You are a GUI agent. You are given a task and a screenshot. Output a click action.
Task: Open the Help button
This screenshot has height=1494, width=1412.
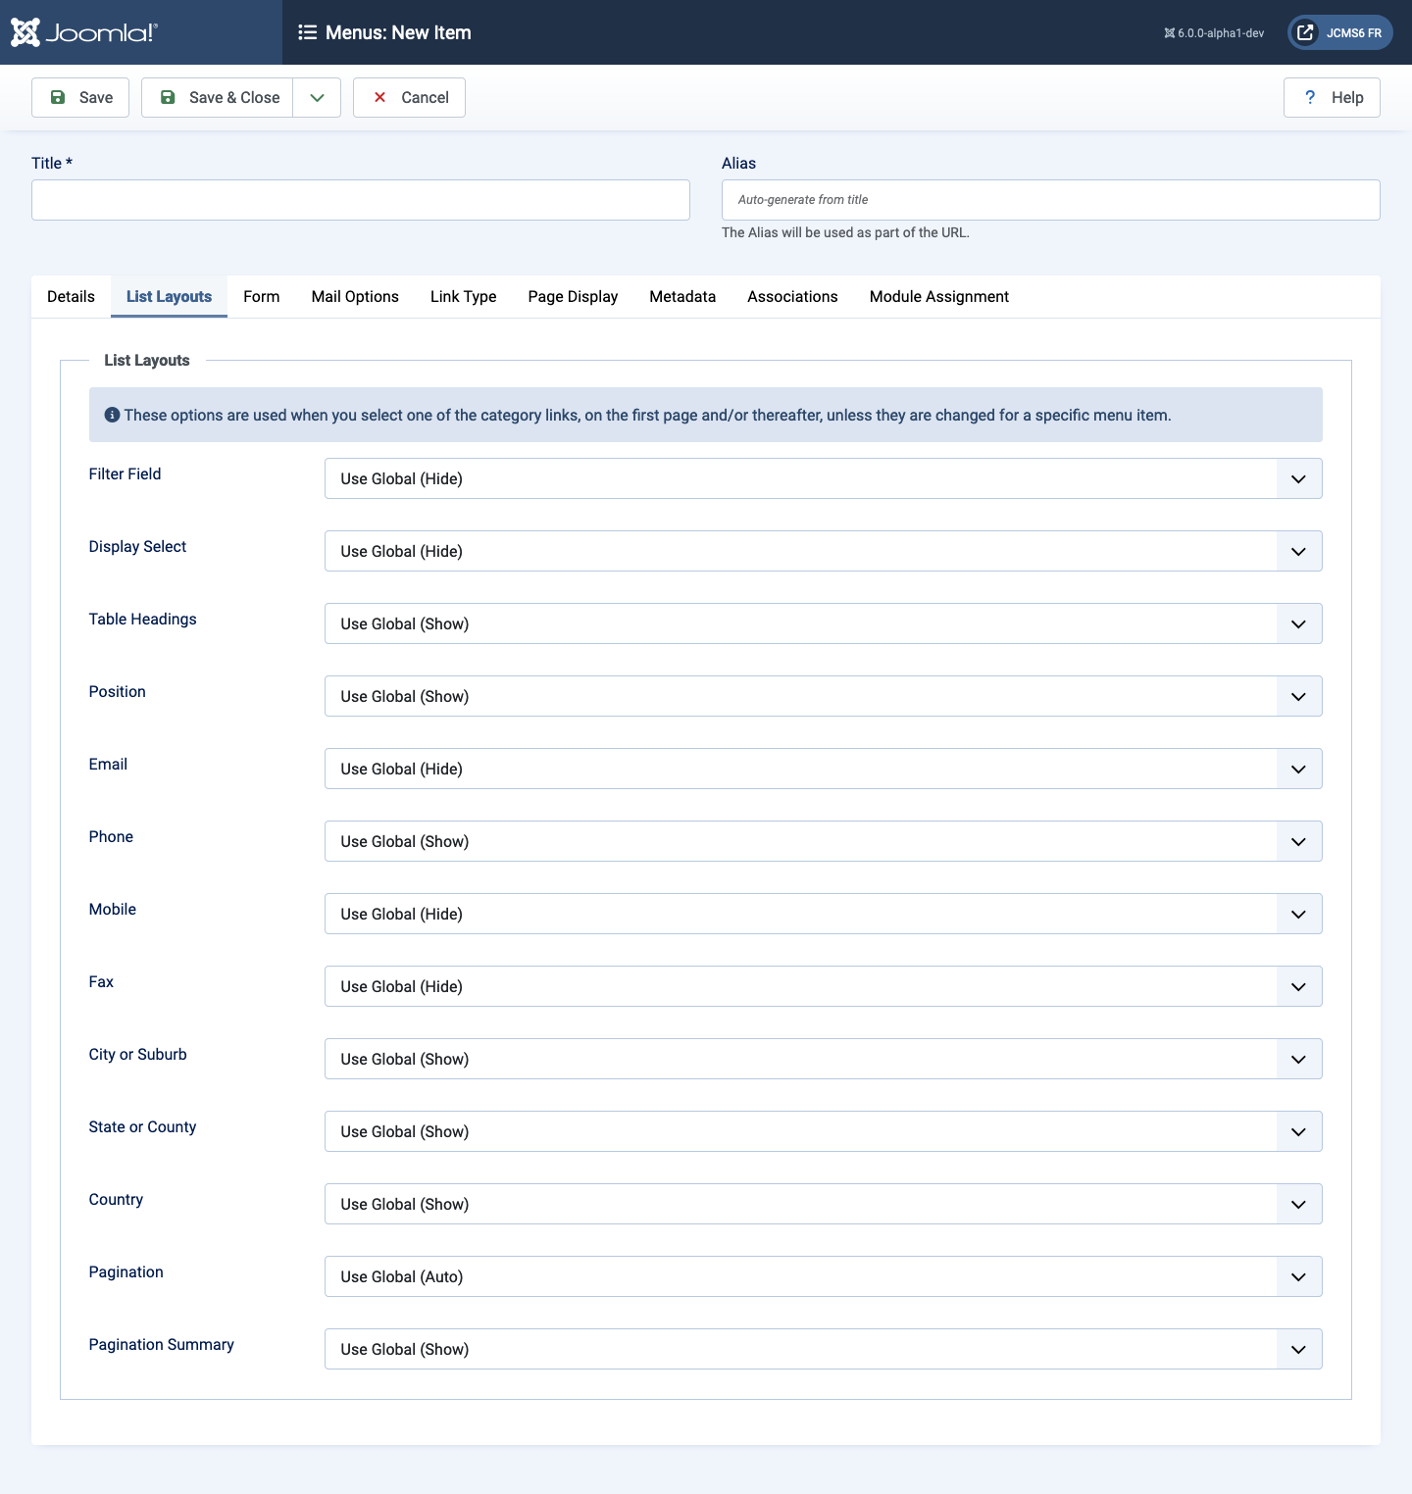point(1332,97)
